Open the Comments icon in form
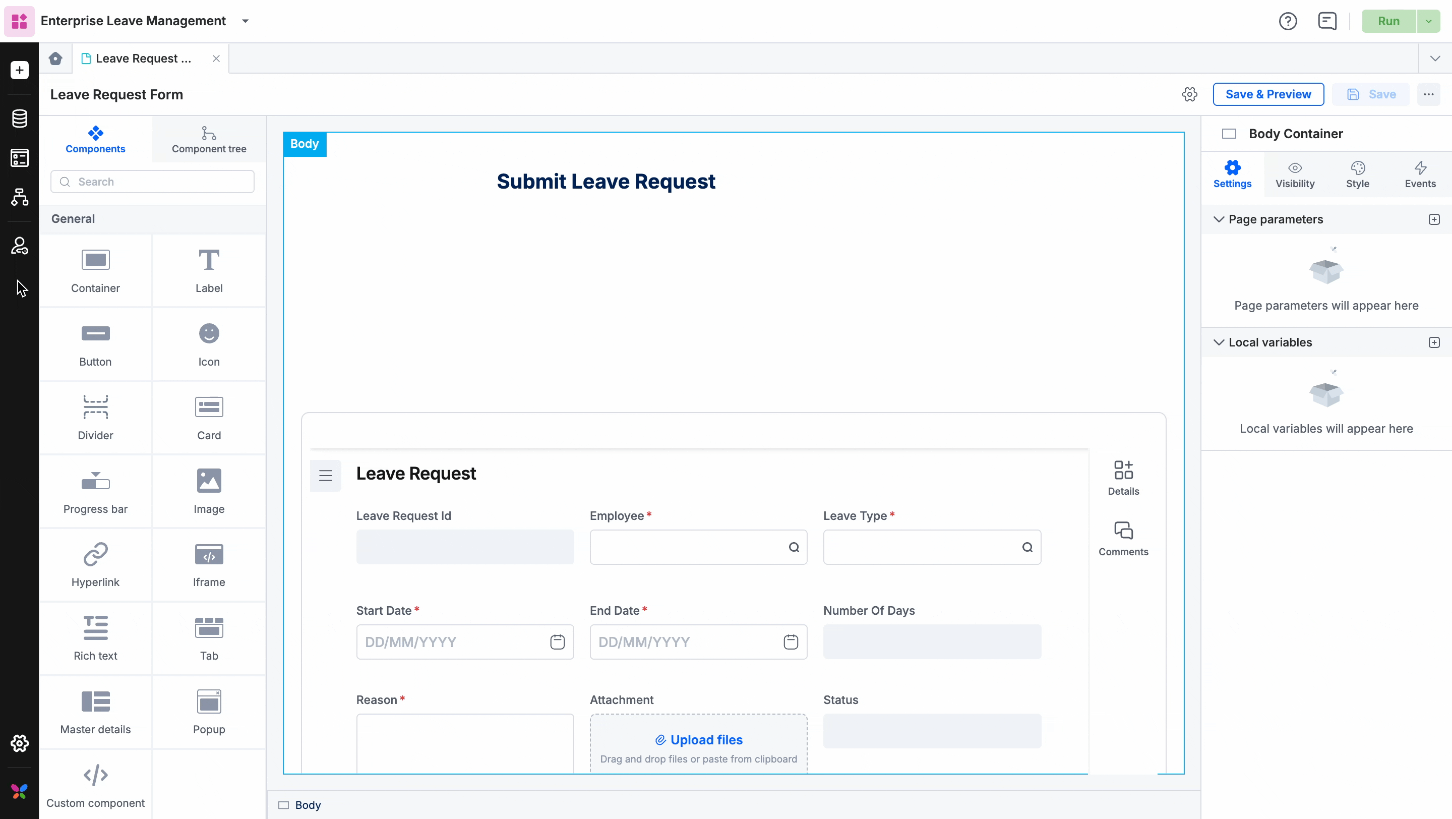The image size is (1452, 819). point(1123,538)
